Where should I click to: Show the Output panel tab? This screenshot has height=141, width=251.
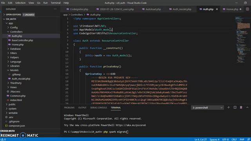click(x=82, y=108)
